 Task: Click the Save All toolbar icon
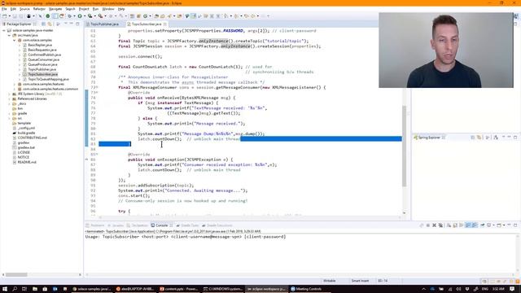point(21,16)
